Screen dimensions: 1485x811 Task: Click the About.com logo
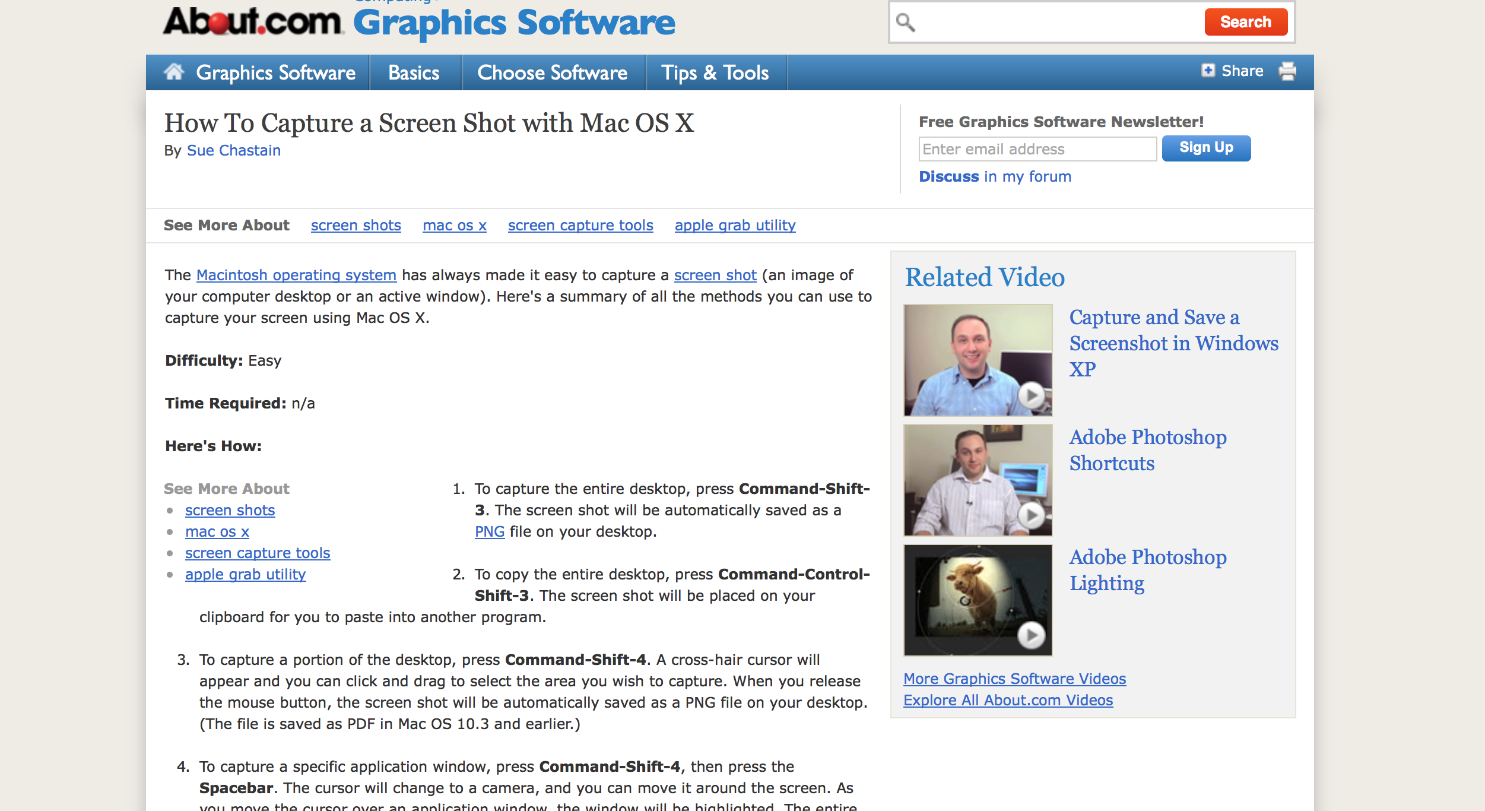pyautogui.click(x=253, y=21)
